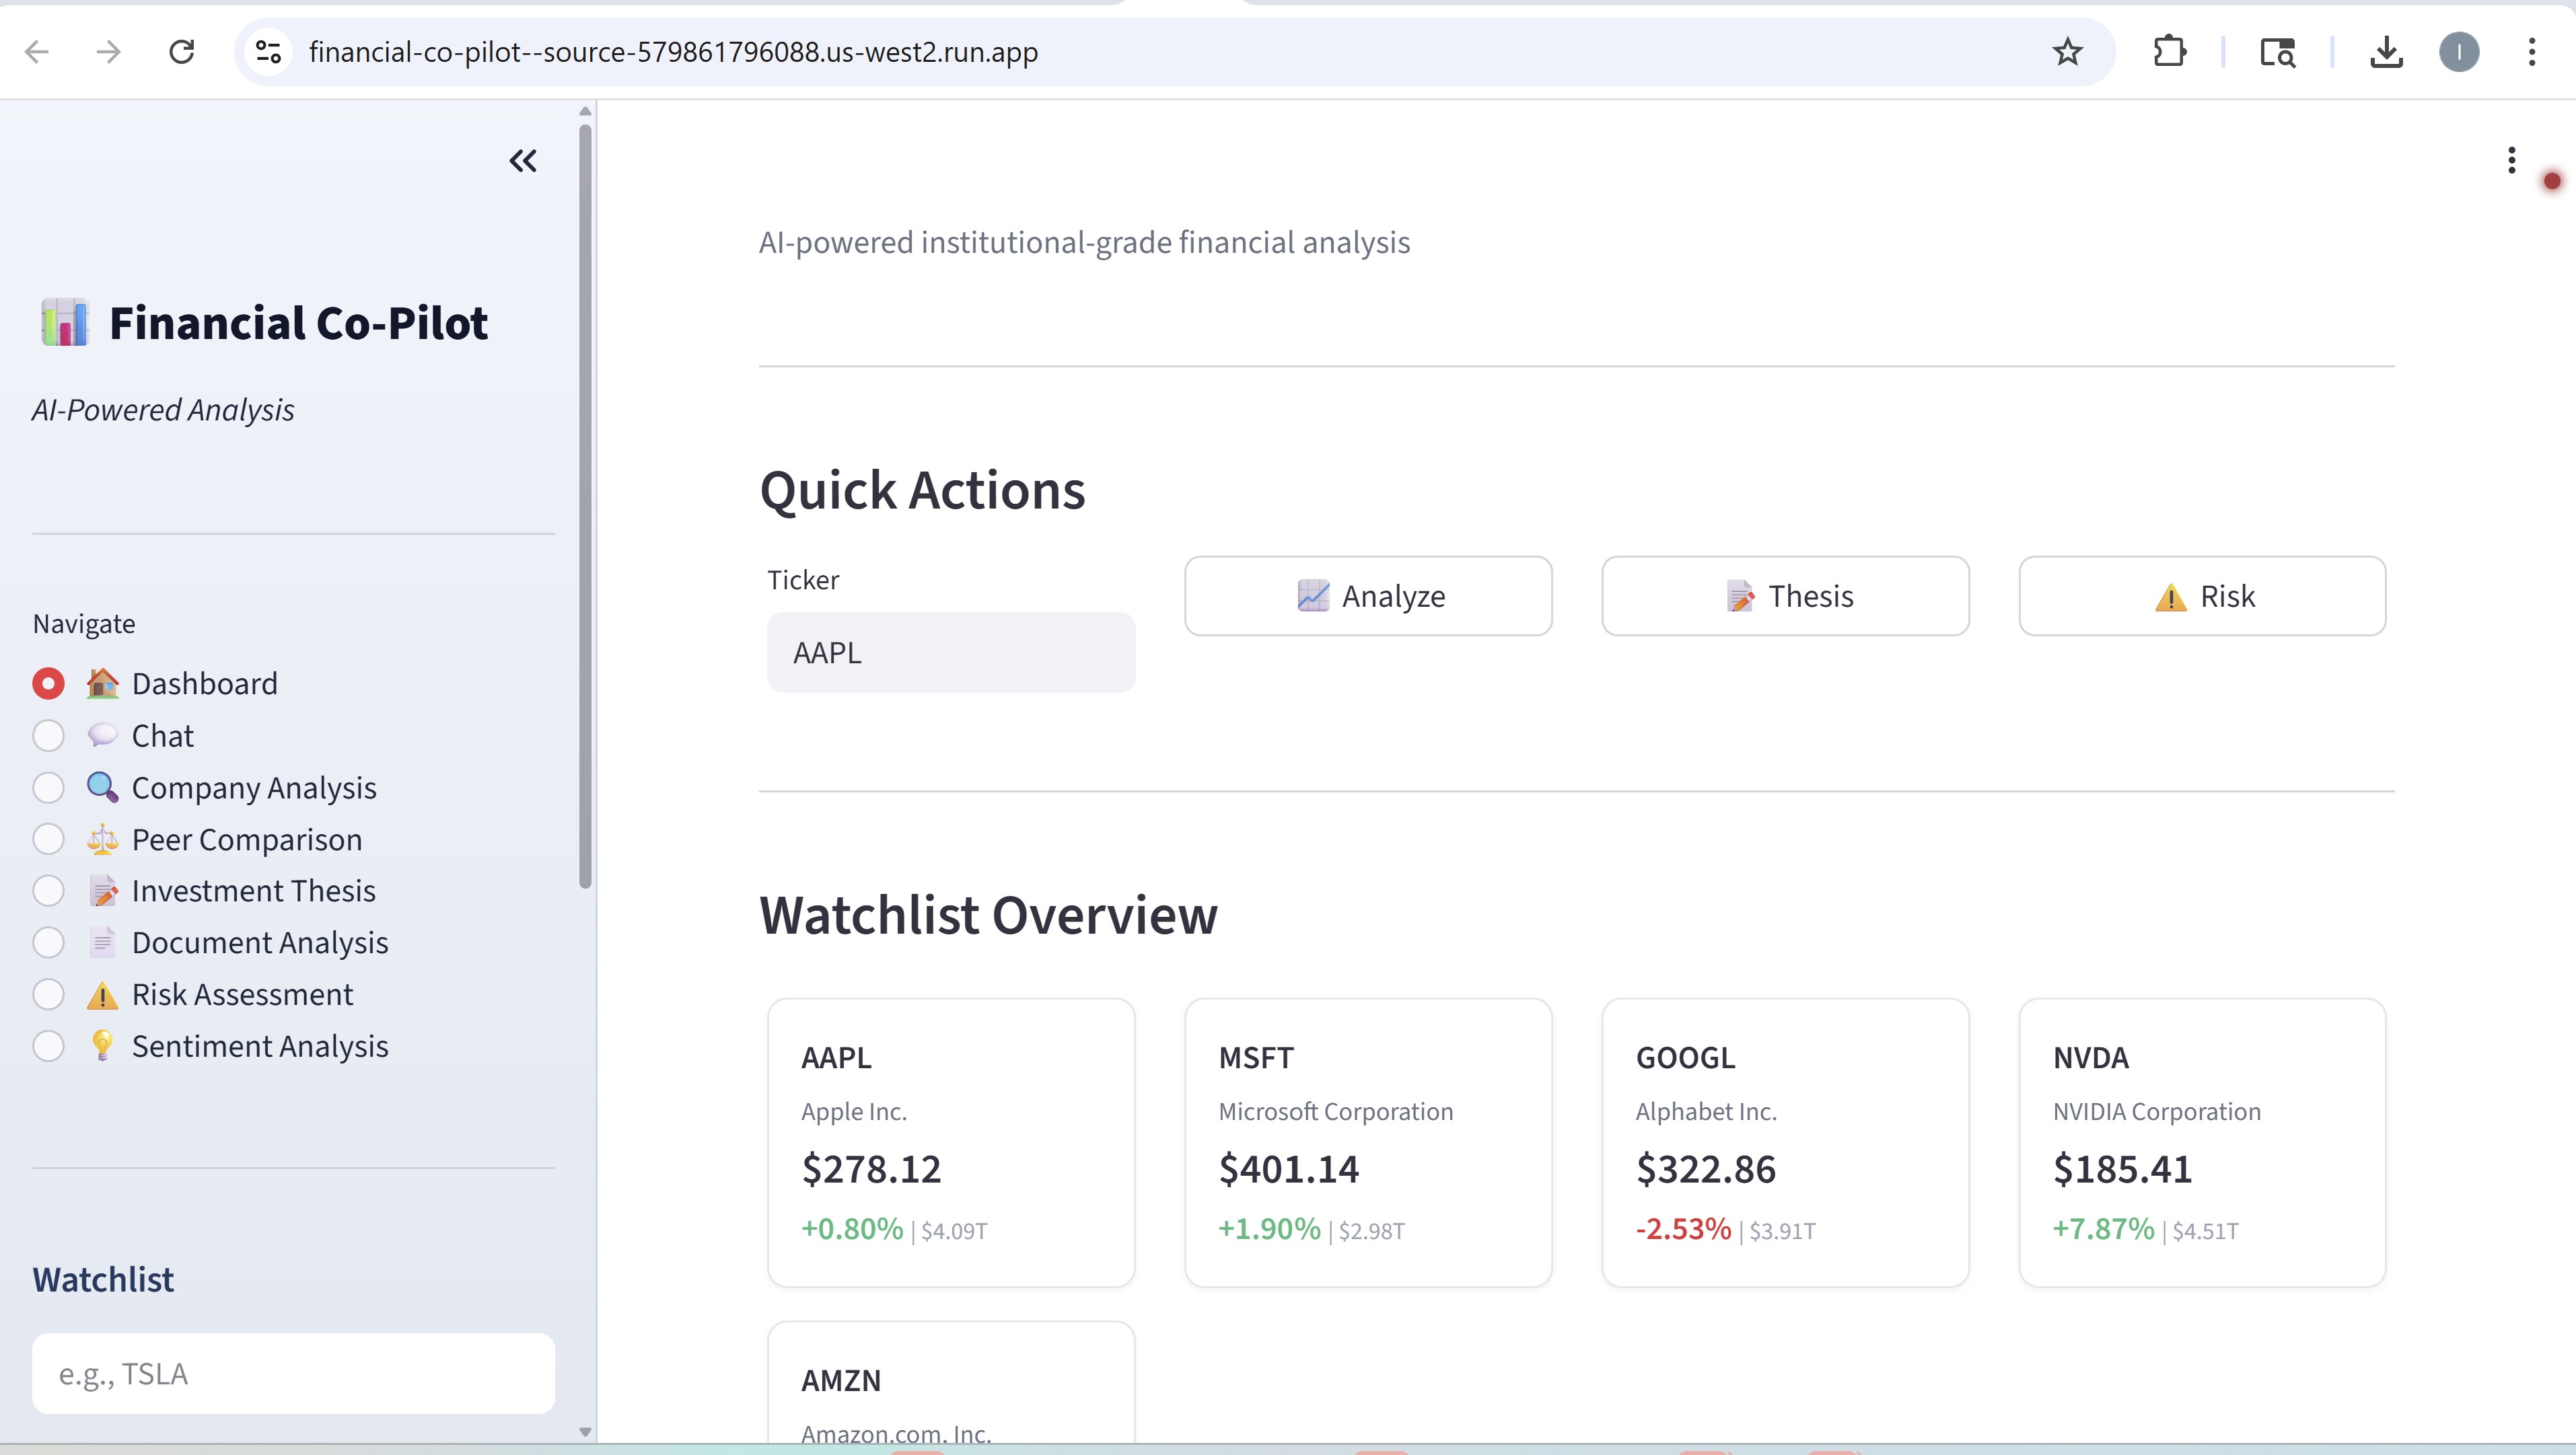Screen dimensions: 2576x1455
Task: Open browser extensions puzzle icon
Action: pyautogui.click(x=2169, y=52)
